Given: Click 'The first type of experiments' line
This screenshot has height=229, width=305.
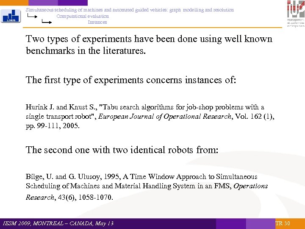Looking at the screenshot, I should [x=131, y=80].
